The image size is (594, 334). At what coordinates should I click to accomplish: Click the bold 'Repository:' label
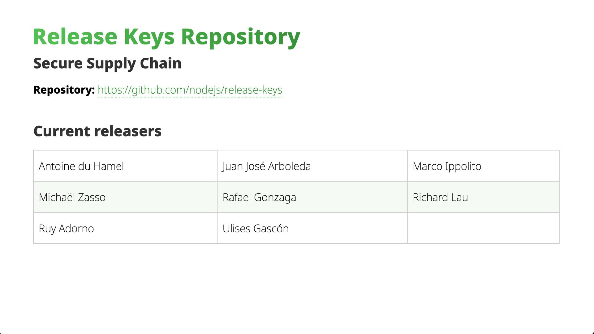tap(64, 90)
